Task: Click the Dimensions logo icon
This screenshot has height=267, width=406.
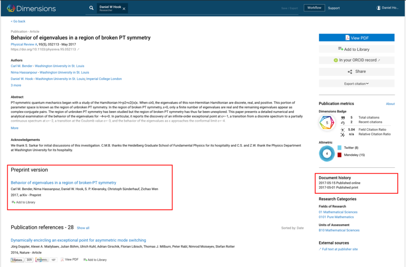Action: click(x=11, y=8)
